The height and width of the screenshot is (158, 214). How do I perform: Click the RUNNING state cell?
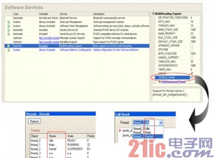[73, 145]
